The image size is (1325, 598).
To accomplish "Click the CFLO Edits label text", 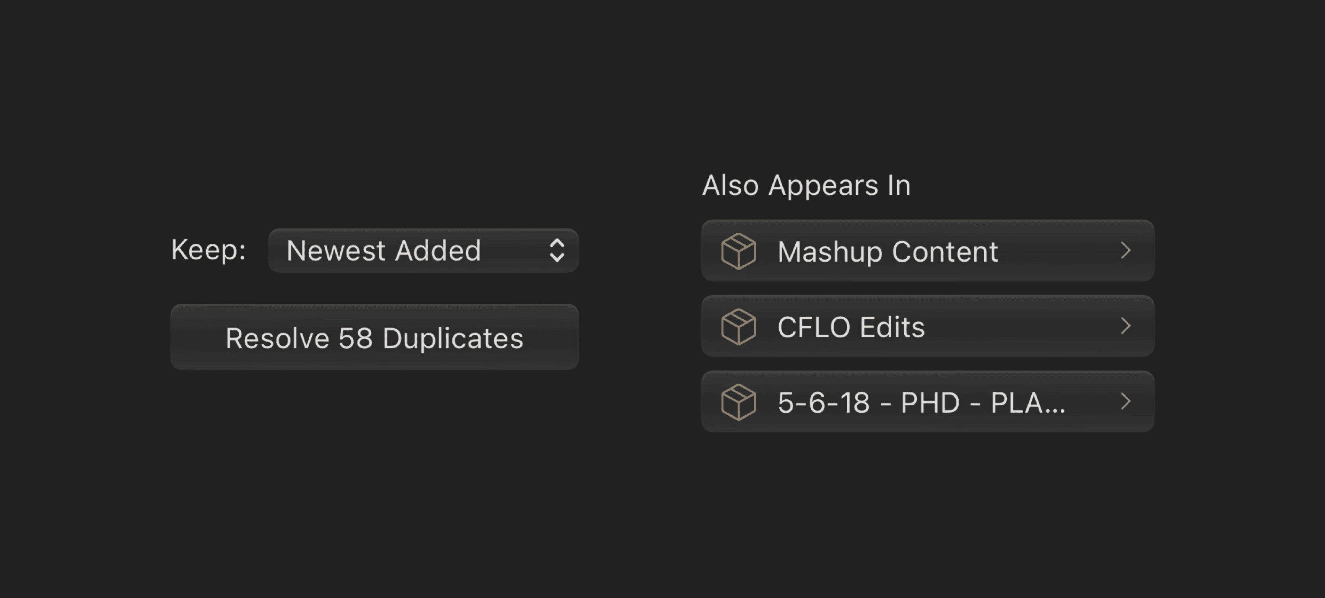I will 851,327.
